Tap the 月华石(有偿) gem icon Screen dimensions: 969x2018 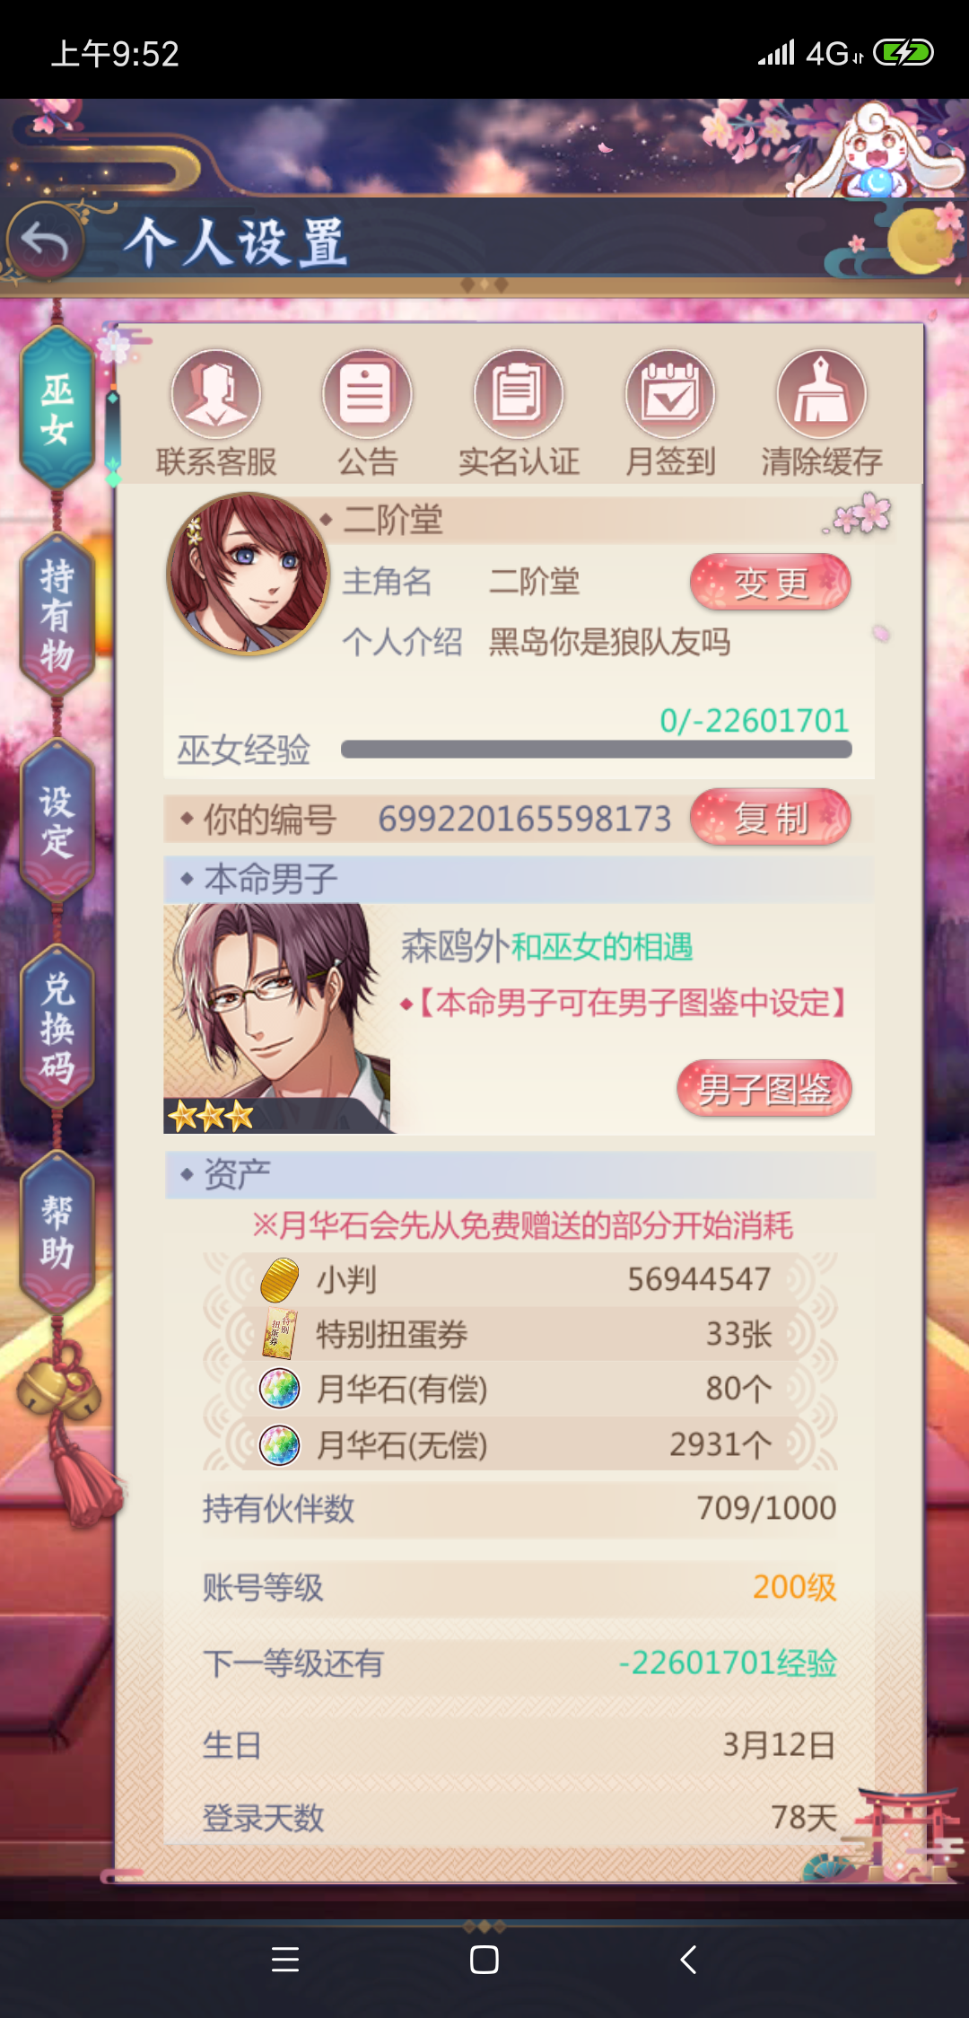point(279,1390)
